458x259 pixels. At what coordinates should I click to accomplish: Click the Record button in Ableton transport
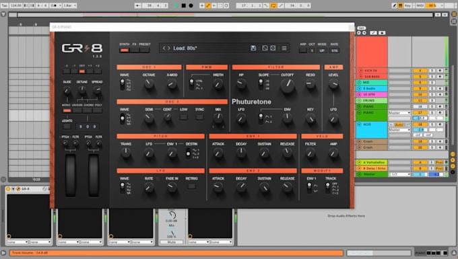pos(191,5)
